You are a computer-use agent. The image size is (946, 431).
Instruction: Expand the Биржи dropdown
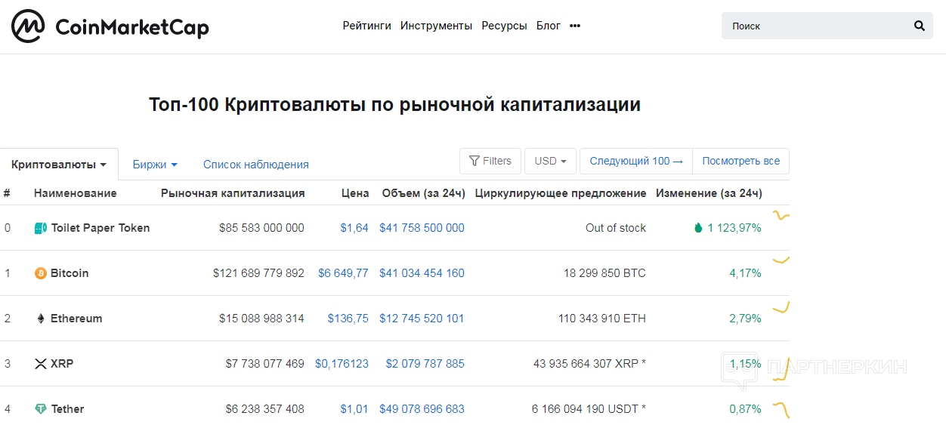155,164
